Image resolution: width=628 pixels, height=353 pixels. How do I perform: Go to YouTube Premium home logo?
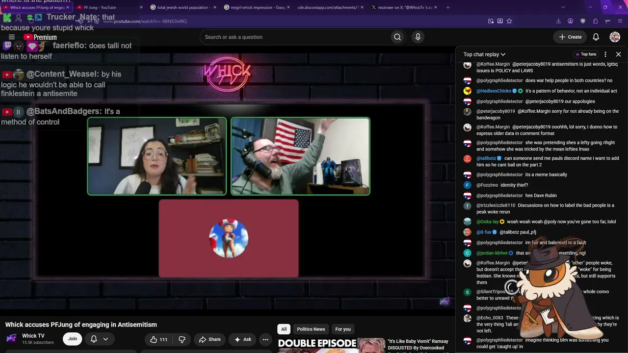pyautogui.click(x=40, y=37)
